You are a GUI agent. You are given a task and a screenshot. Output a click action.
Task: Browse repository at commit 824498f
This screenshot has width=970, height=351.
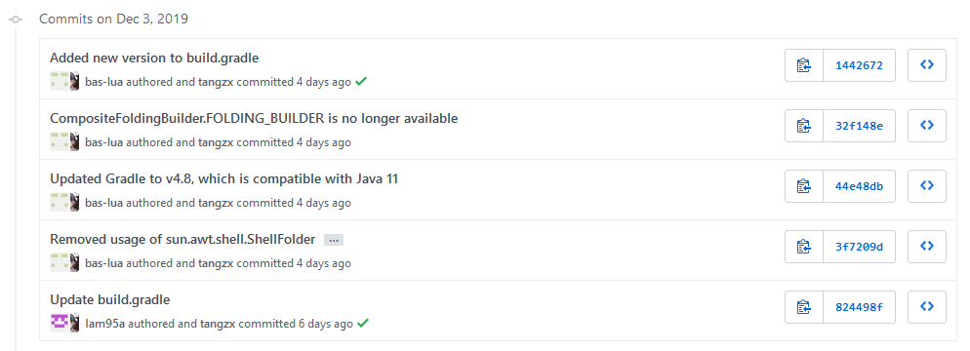[927, 307]
